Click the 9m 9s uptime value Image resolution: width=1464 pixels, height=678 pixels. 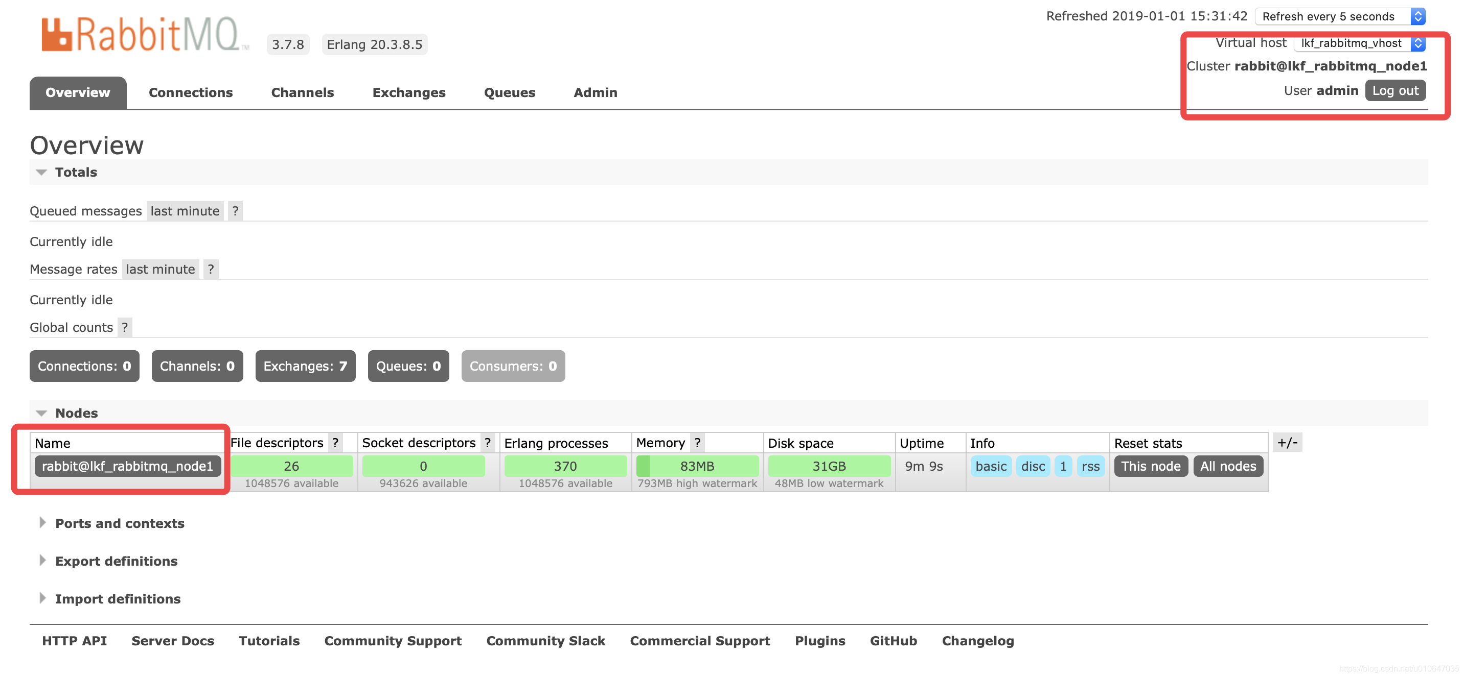click(x=924, y=466)
